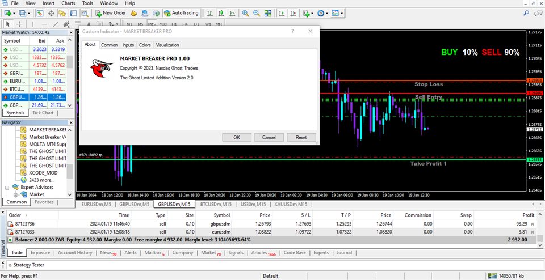545x280 pixels.
Task: Select the M5 timeframe button
Action: pyautogui.click(x=140, y=24)
